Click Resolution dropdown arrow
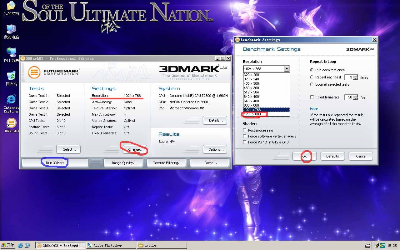The height and width of the screenshot is (250, 400). 287,69
